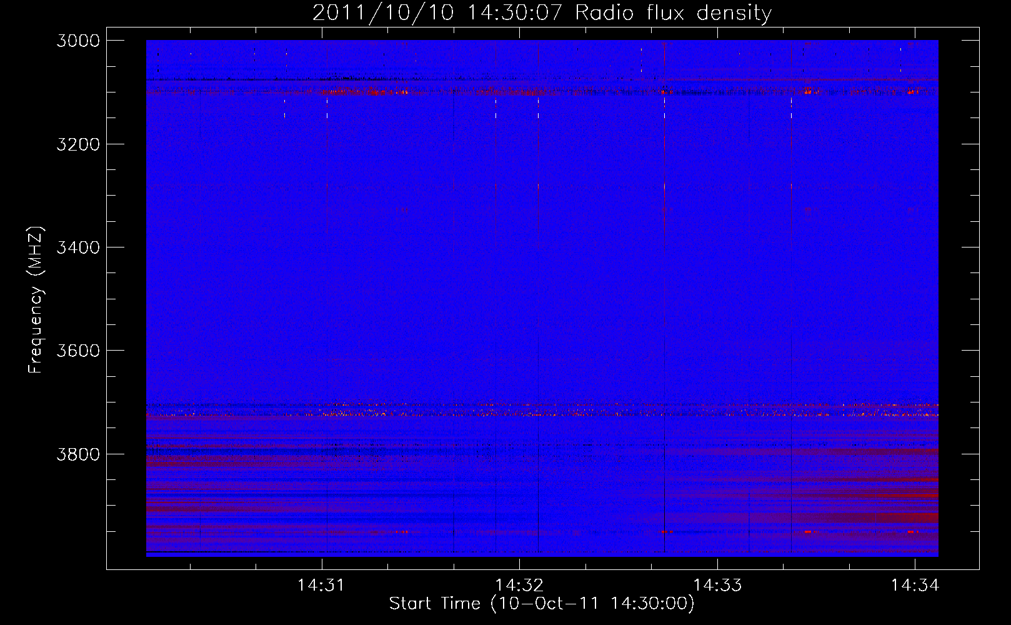Click the 14:31 time axis label
This screenshot has width=1011, height=625.
(321, 585)
